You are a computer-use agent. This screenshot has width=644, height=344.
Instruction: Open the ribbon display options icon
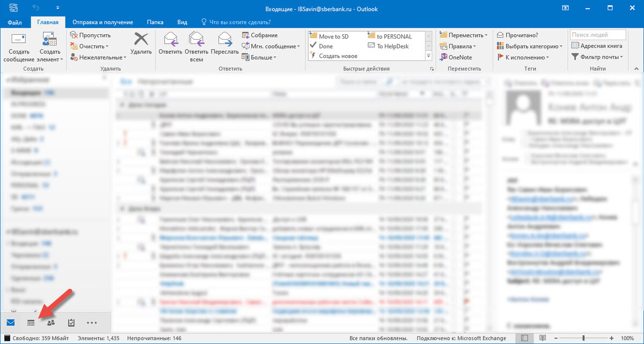pyautogui.click(x=565, y=8)
